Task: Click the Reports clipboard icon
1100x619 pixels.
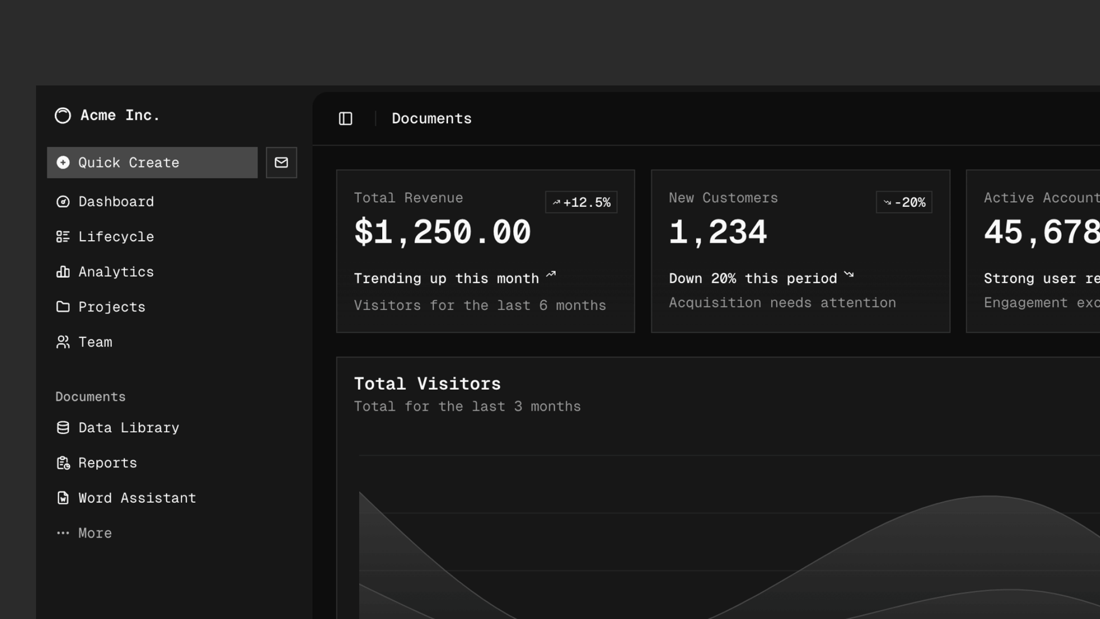Action: coord(63,463)
